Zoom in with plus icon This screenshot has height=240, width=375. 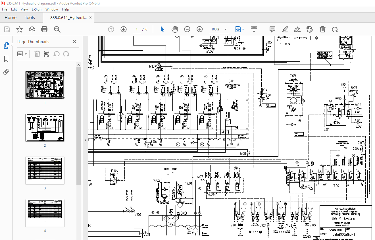(200, 29)
